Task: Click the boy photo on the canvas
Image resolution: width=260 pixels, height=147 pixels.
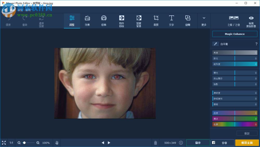Action: coord(105,83)
